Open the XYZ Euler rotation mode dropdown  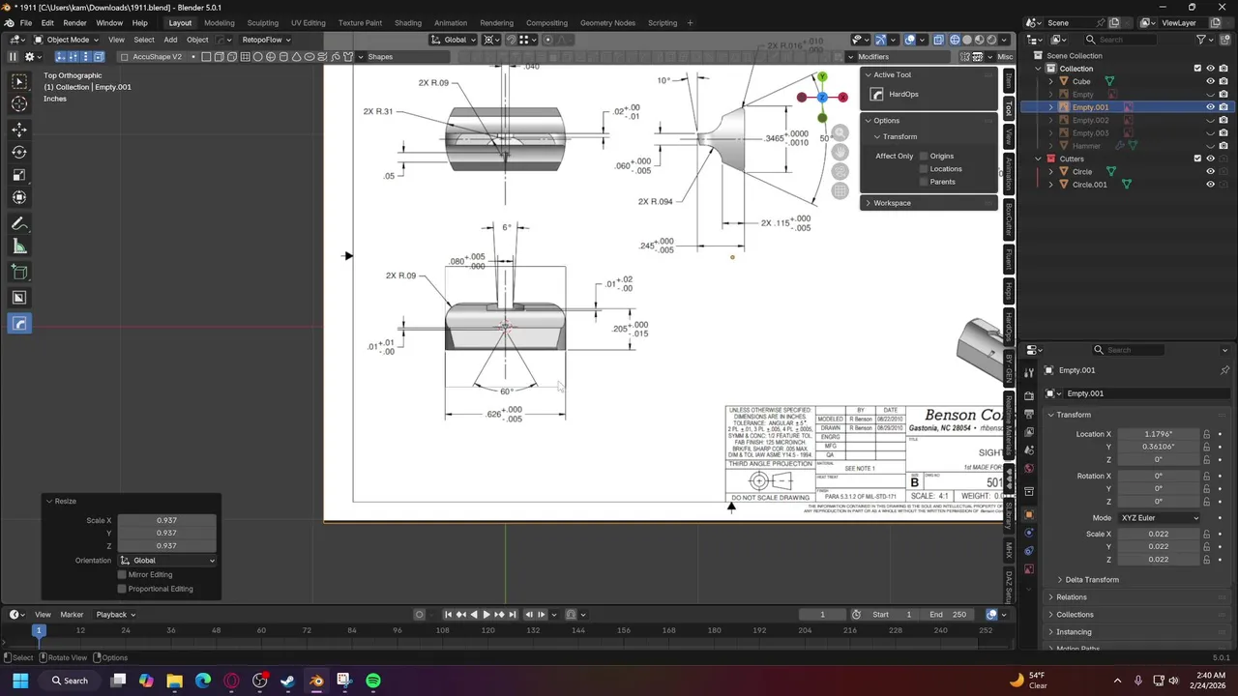[1159, 518]
